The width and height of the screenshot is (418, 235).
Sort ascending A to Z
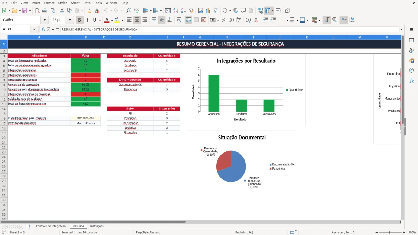point(176,11)
